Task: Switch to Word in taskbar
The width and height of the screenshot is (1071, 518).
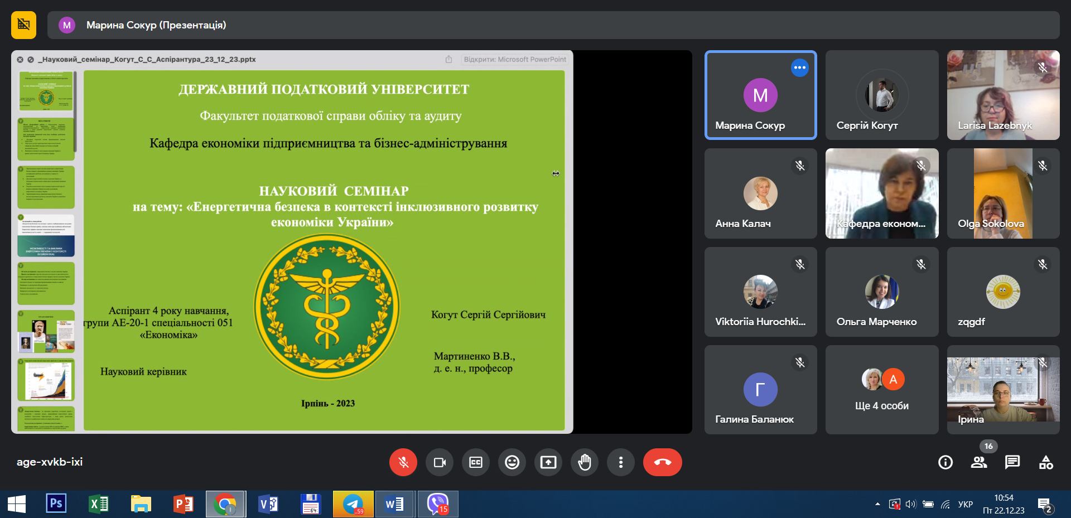Action: [x=395, y=505]
